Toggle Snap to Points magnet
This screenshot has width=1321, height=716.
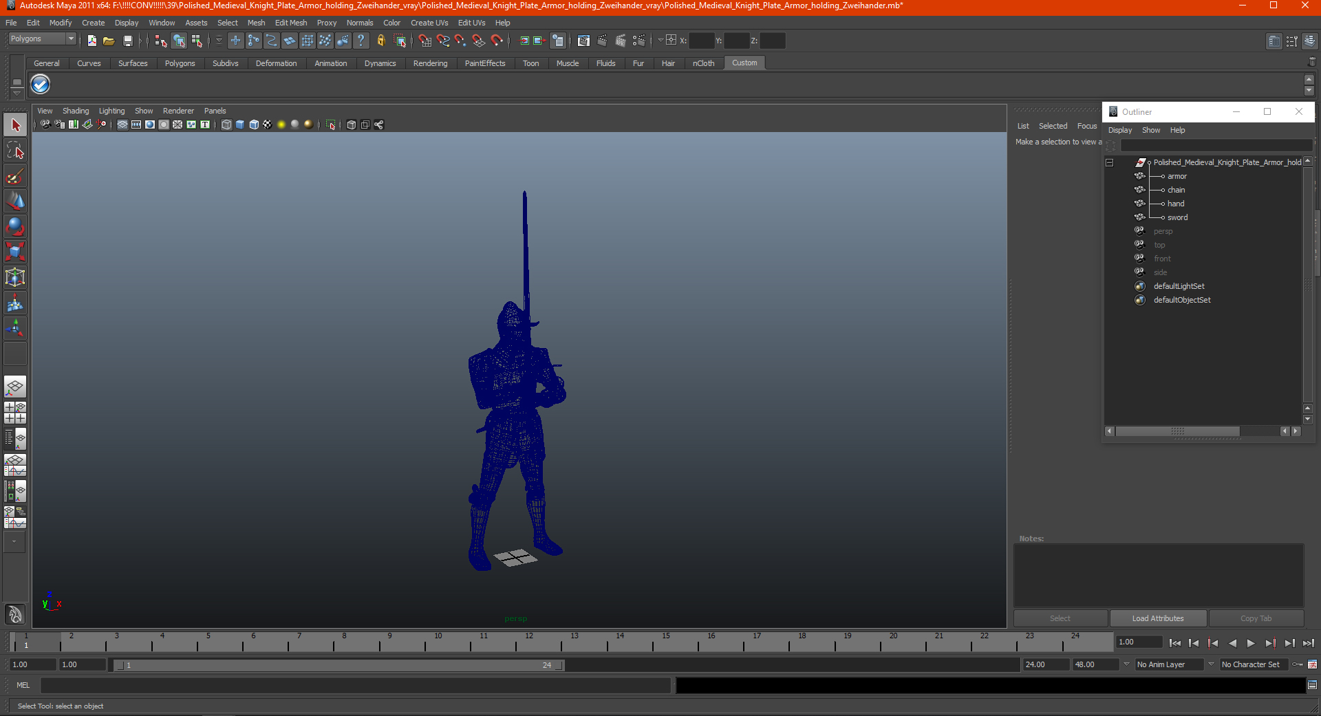461,41
